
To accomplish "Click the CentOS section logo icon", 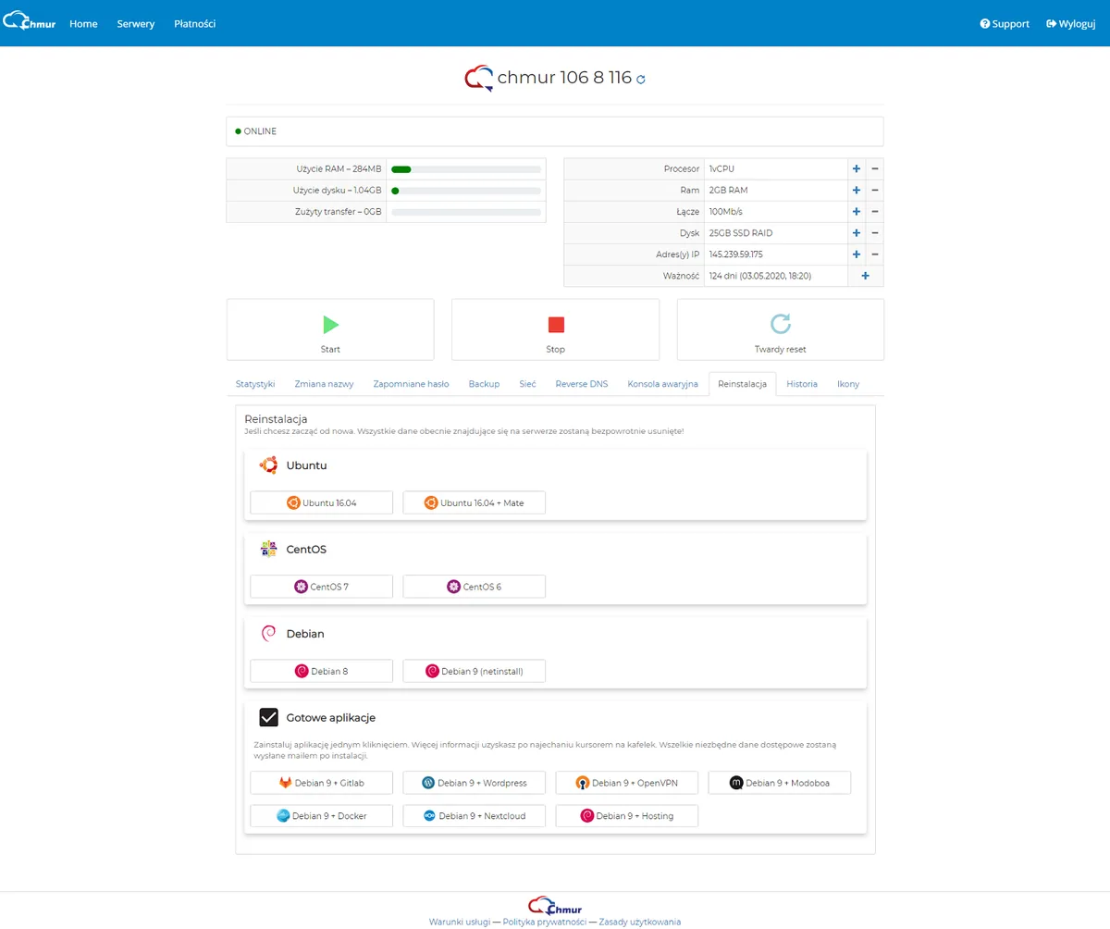I will [268, 550].
